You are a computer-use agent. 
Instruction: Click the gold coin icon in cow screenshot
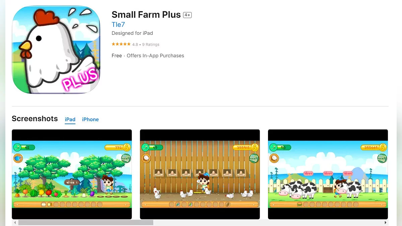point(383,147)
